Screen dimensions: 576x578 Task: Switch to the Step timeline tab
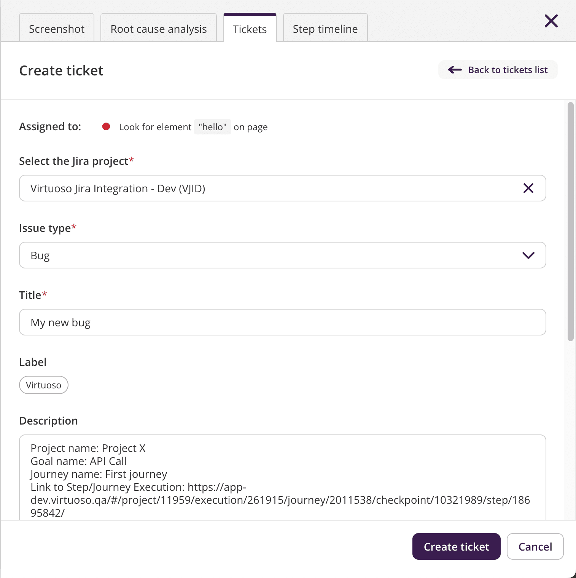325,28
